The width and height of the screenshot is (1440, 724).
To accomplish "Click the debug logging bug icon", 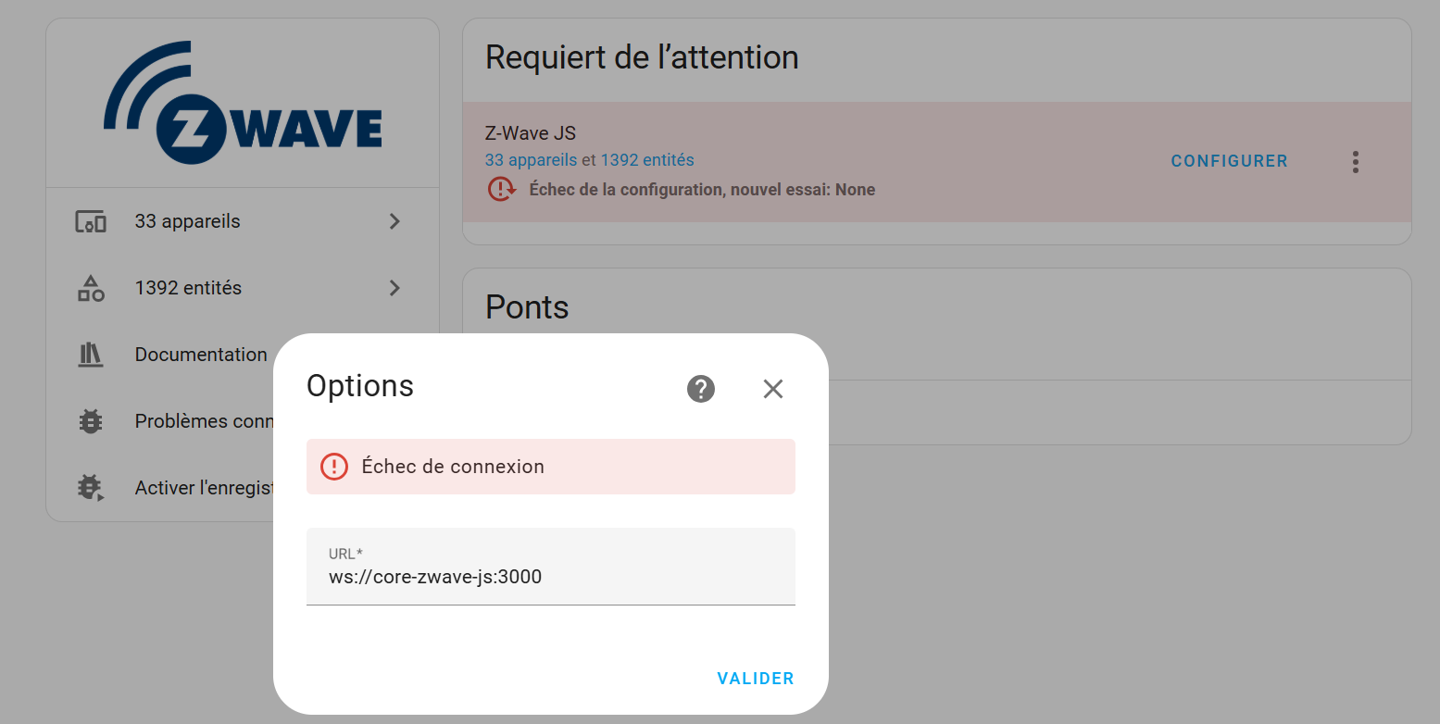I will point(91,488).
